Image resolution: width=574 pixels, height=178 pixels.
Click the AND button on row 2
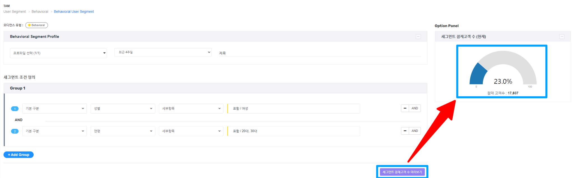click(x=415, y=131)
